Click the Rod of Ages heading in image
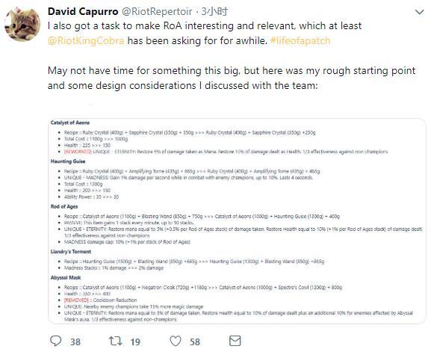The height and width of the screenshot is (352, 431). pos(64,206)
